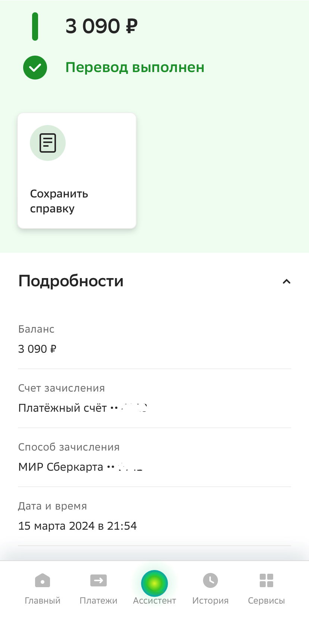Tap the green checkmark success icon
Image resolution: width=309 pixels, height=623 pixels.
coord(35,68)
